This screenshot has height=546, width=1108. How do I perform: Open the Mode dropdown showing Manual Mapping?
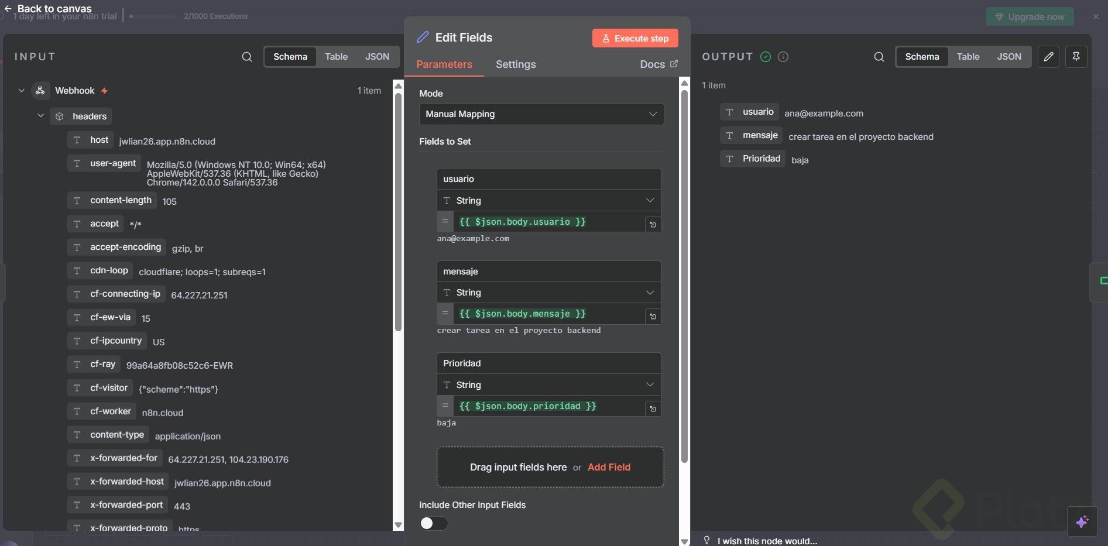click(x=541, y=114)
